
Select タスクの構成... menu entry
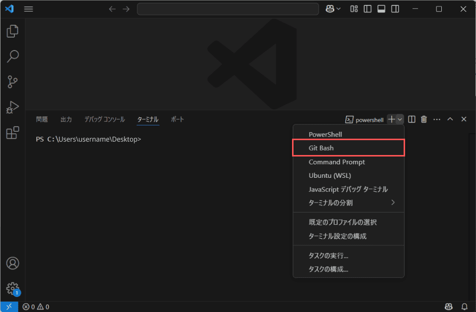(x=349, y=269)
